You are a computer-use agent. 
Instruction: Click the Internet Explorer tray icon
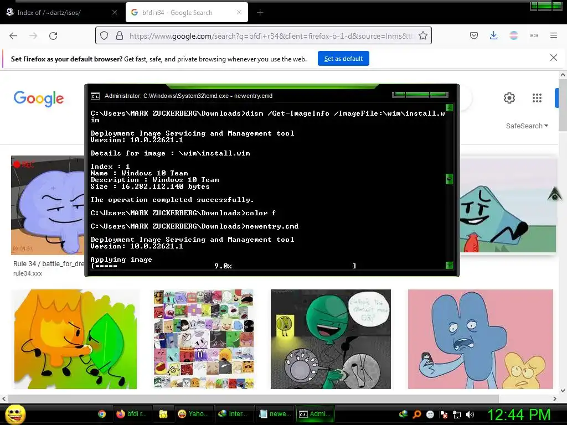[403, 414]
